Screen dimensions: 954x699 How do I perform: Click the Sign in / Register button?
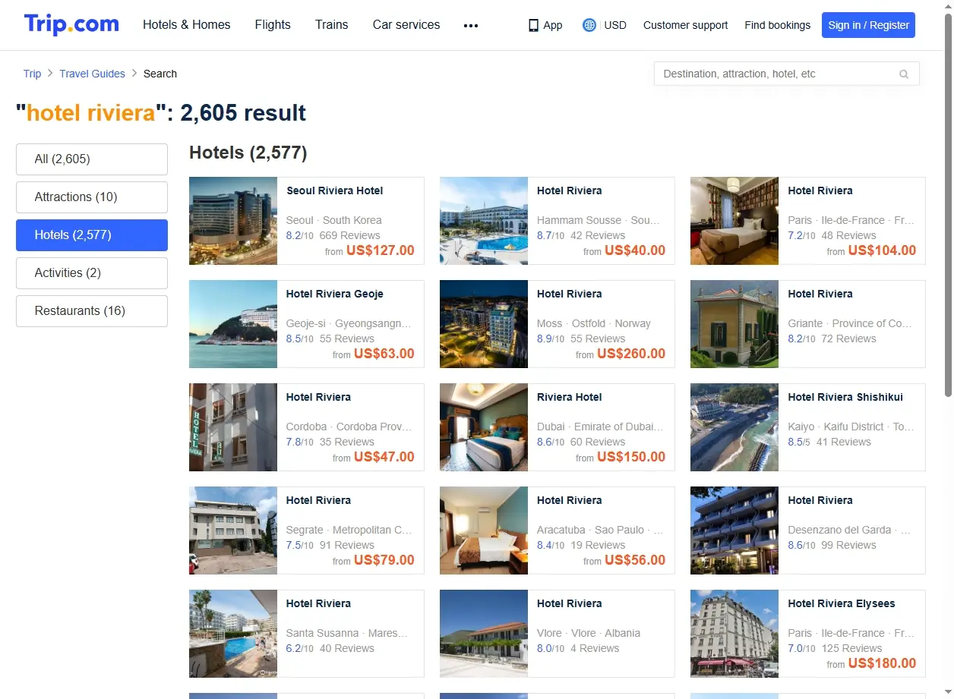(x=868, y=25)
